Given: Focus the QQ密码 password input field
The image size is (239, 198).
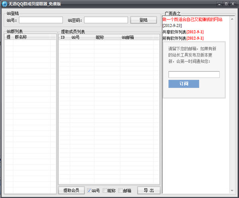Looking at the screenshot, I should click(106, 20).
